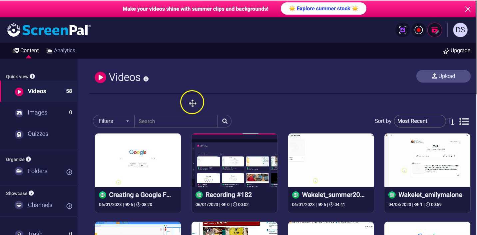
Task: Switch to the Content tab
Action: coord(26,50)
